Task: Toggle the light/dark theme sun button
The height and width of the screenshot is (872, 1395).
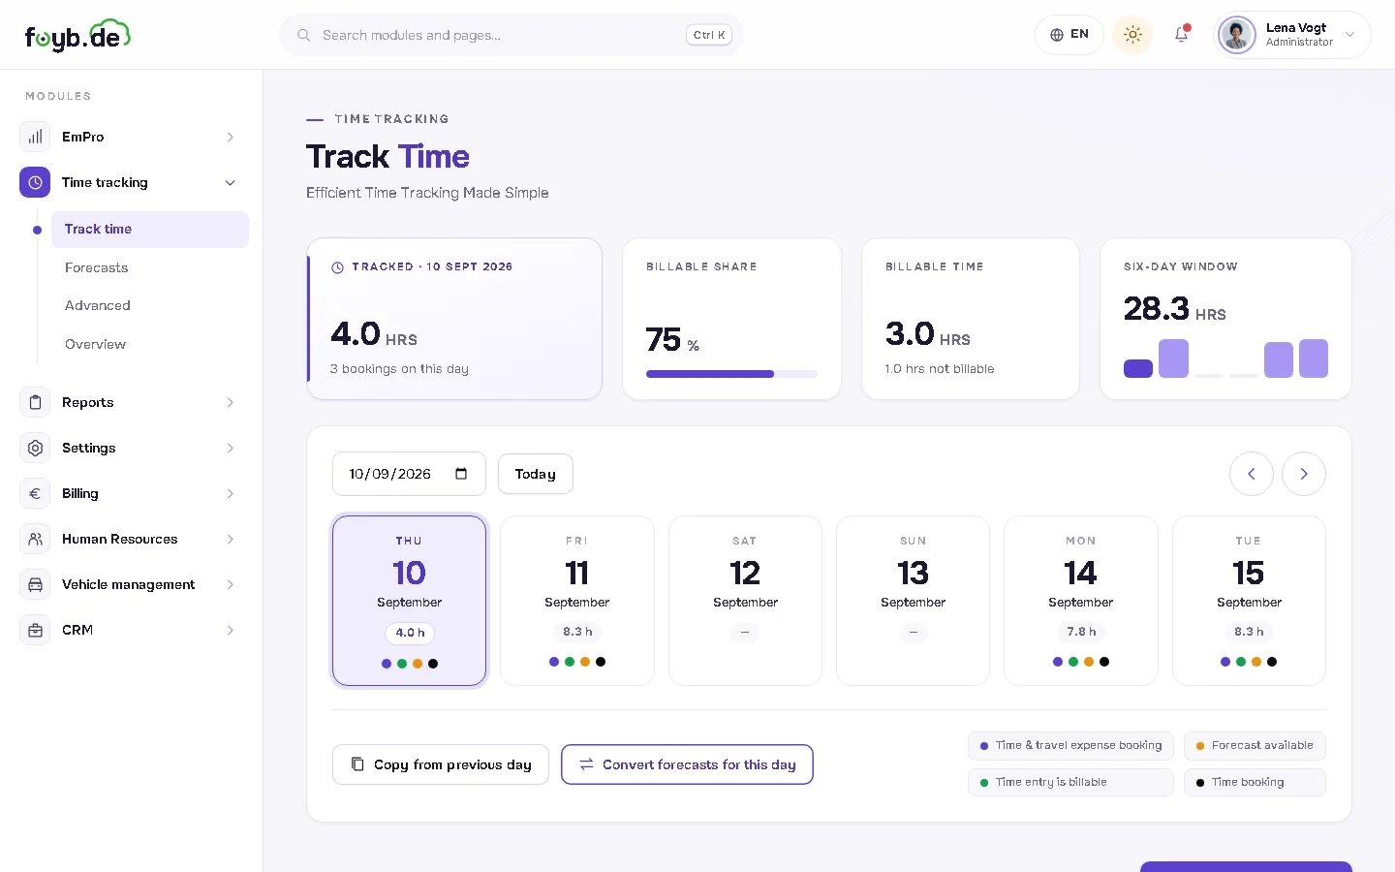Action: [1132, 35]
